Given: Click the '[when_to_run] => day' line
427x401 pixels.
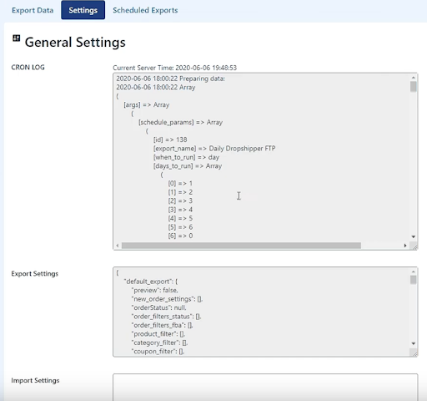Looking at the screenshot, I should (x=186, y=157).
